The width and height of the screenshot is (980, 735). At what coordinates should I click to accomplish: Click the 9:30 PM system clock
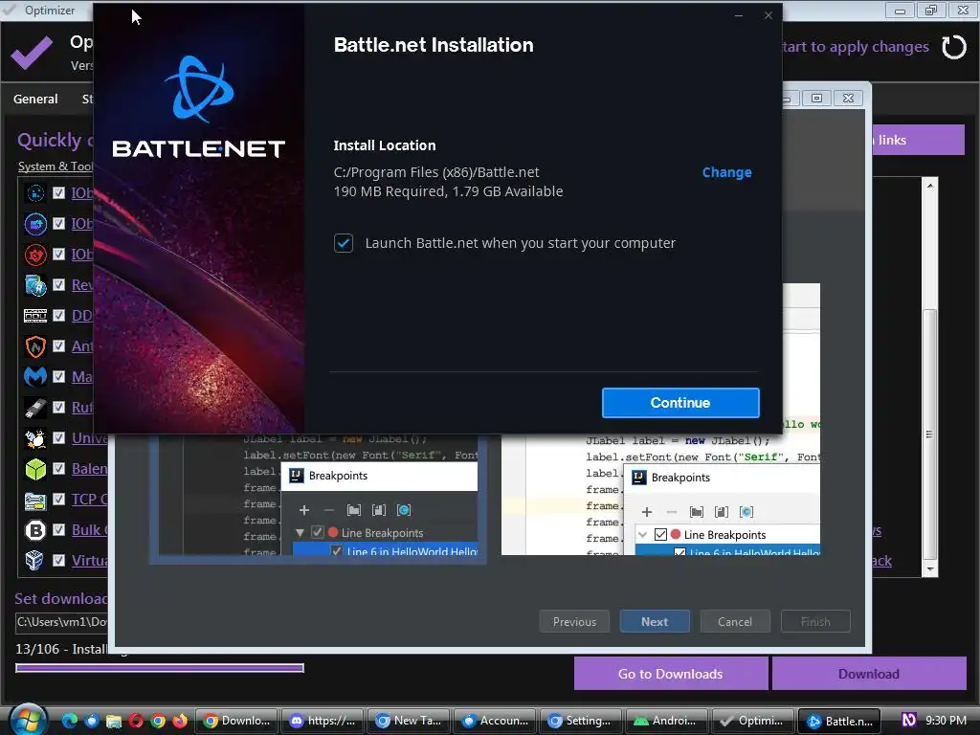(x=946, y=720)
